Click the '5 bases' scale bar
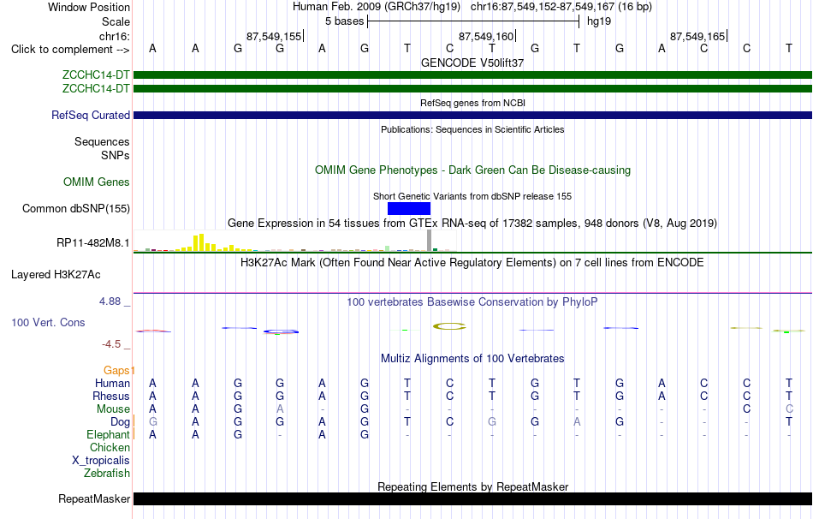Image resolution: width=813 pixels, height=519 pixels. click(x=473, y=21)
